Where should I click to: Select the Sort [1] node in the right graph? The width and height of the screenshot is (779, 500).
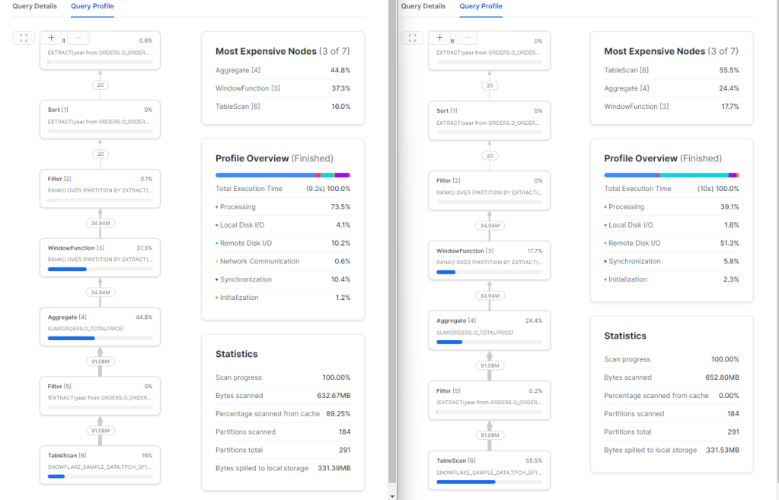coord(490,119)
